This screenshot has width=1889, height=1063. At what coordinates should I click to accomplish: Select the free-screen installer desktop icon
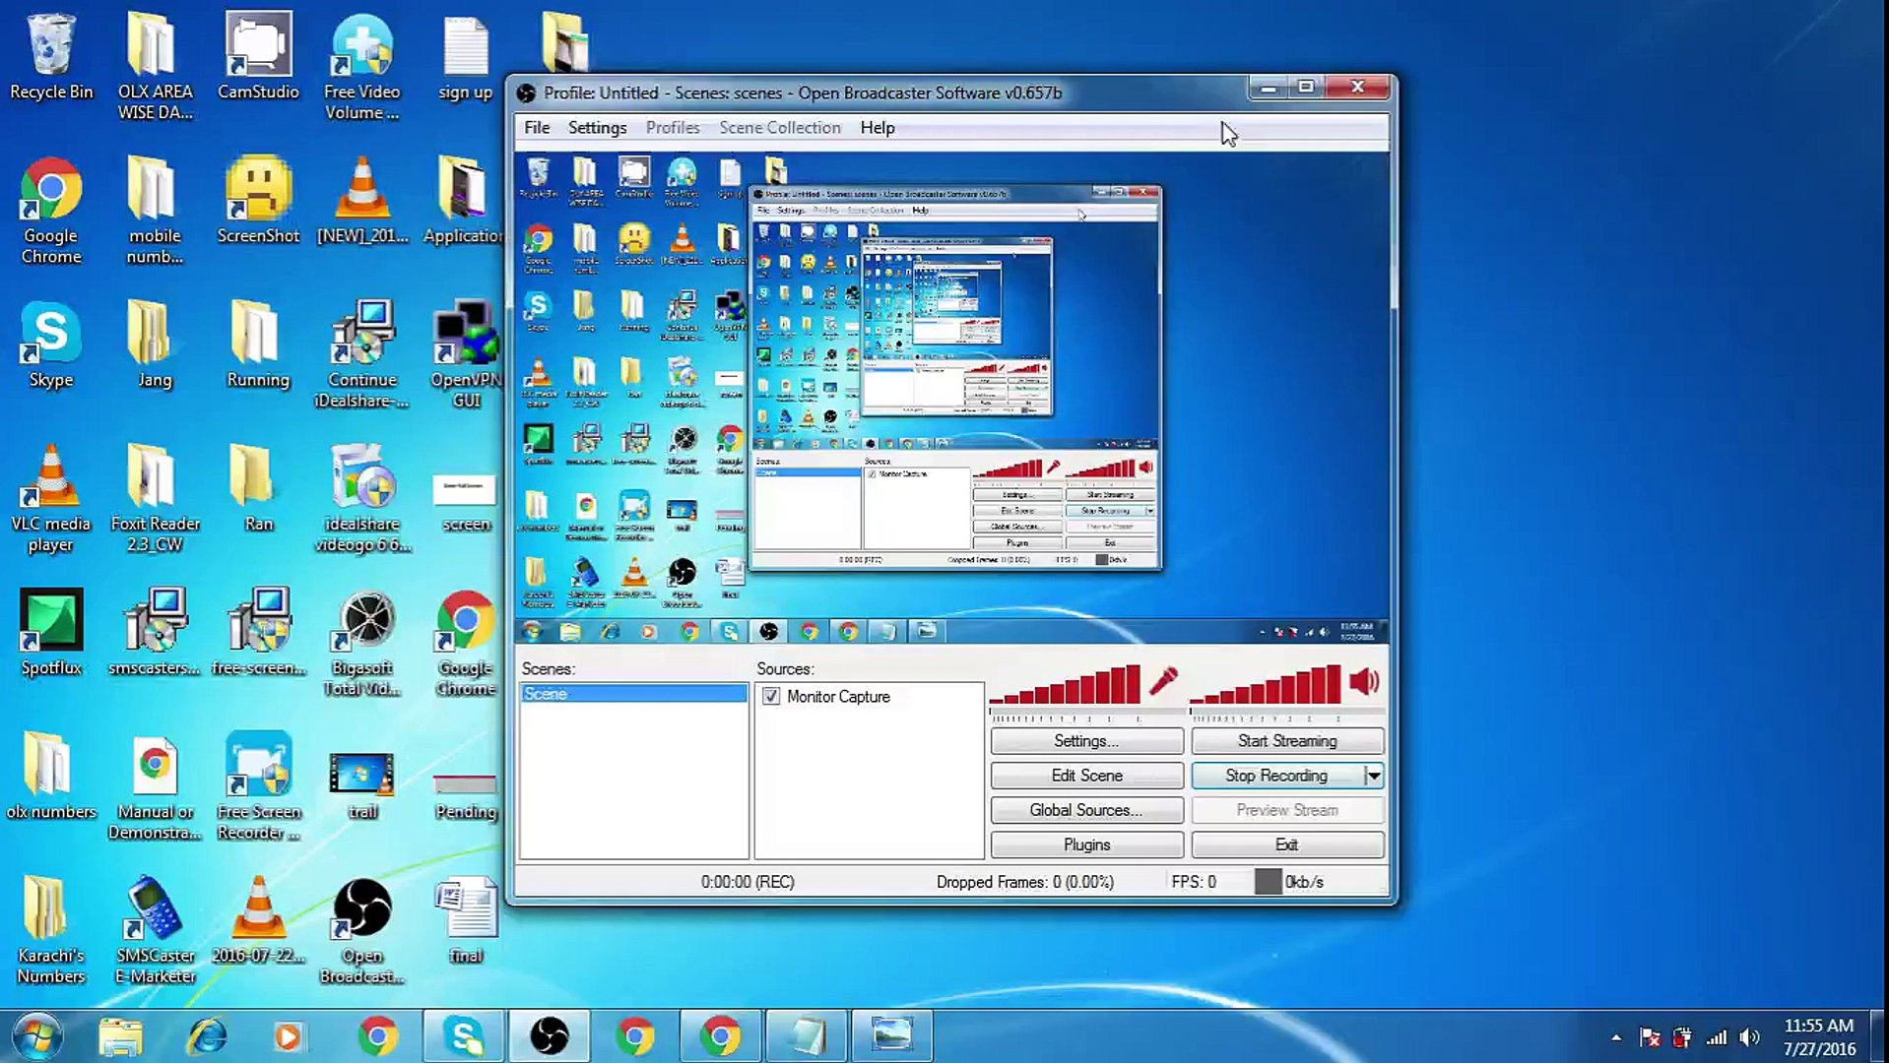coord(258,632)
